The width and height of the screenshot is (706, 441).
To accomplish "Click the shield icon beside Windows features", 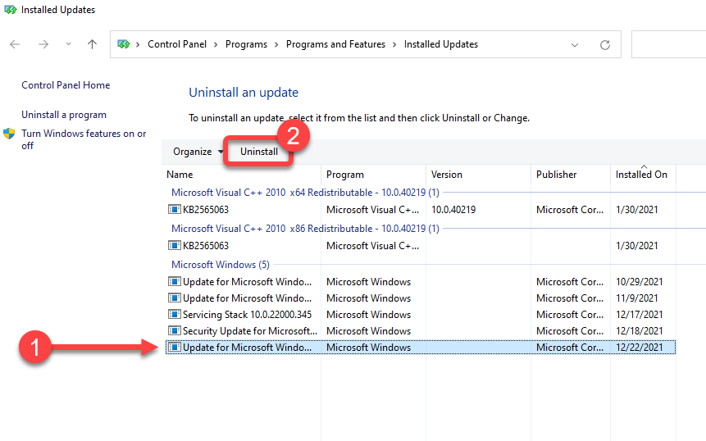I will 10,134.
